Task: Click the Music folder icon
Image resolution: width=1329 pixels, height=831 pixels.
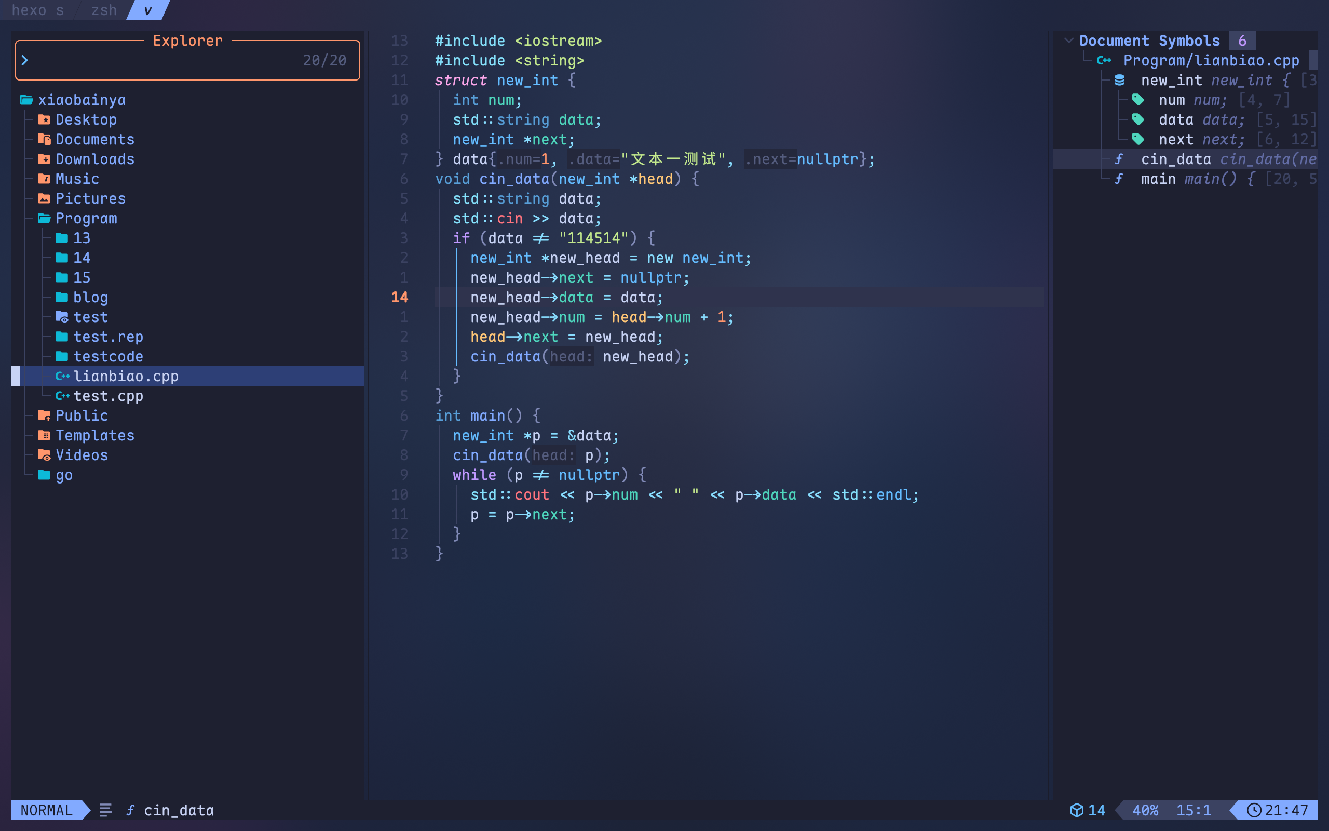Action: 44,179
